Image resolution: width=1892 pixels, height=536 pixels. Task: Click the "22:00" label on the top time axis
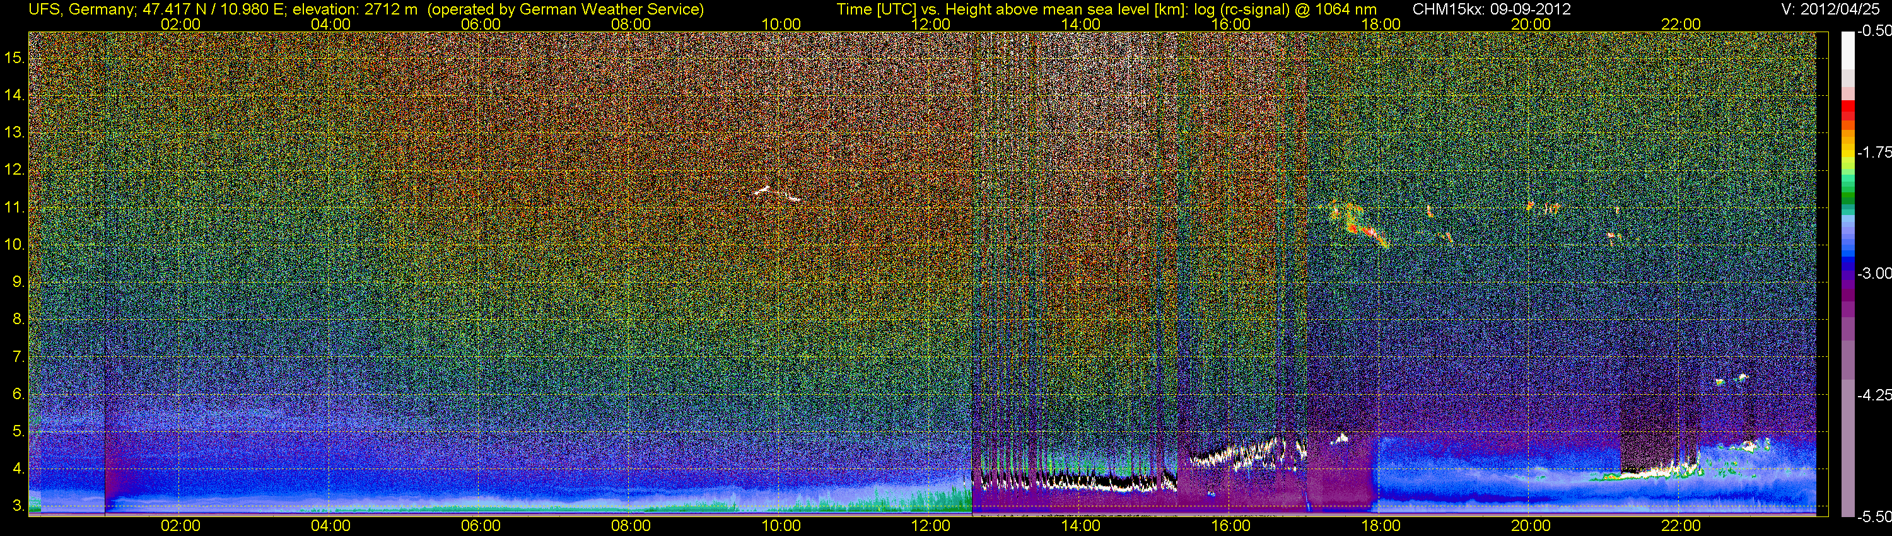point(1681,24)
